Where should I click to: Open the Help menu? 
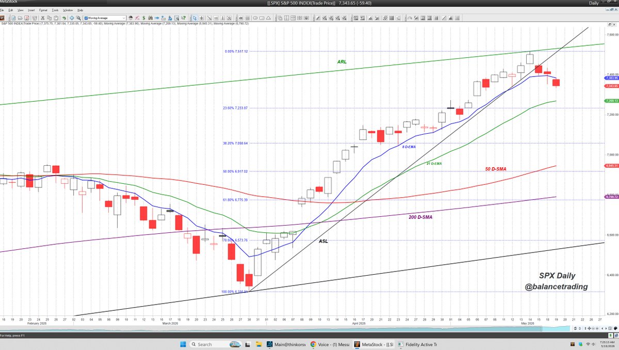pos(80,10)
